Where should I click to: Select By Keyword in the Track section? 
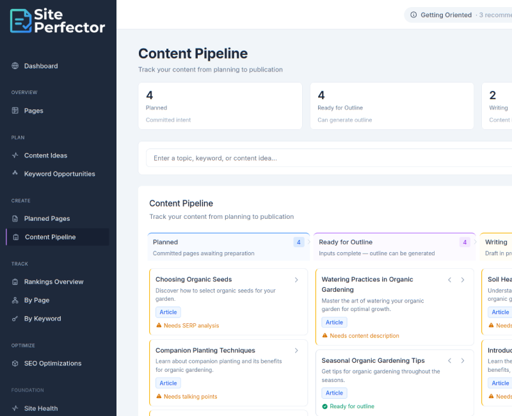[14, 319]
